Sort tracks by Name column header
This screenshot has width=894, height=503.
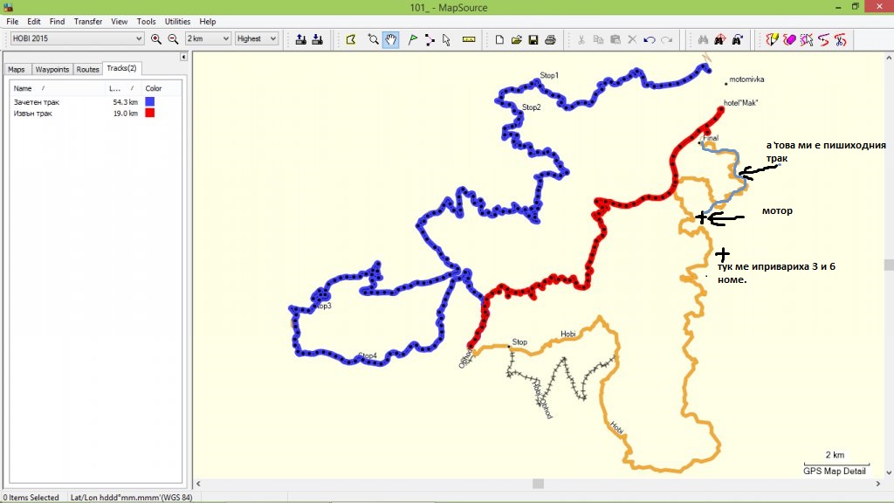pyautogui.click(x=57, y=88)
